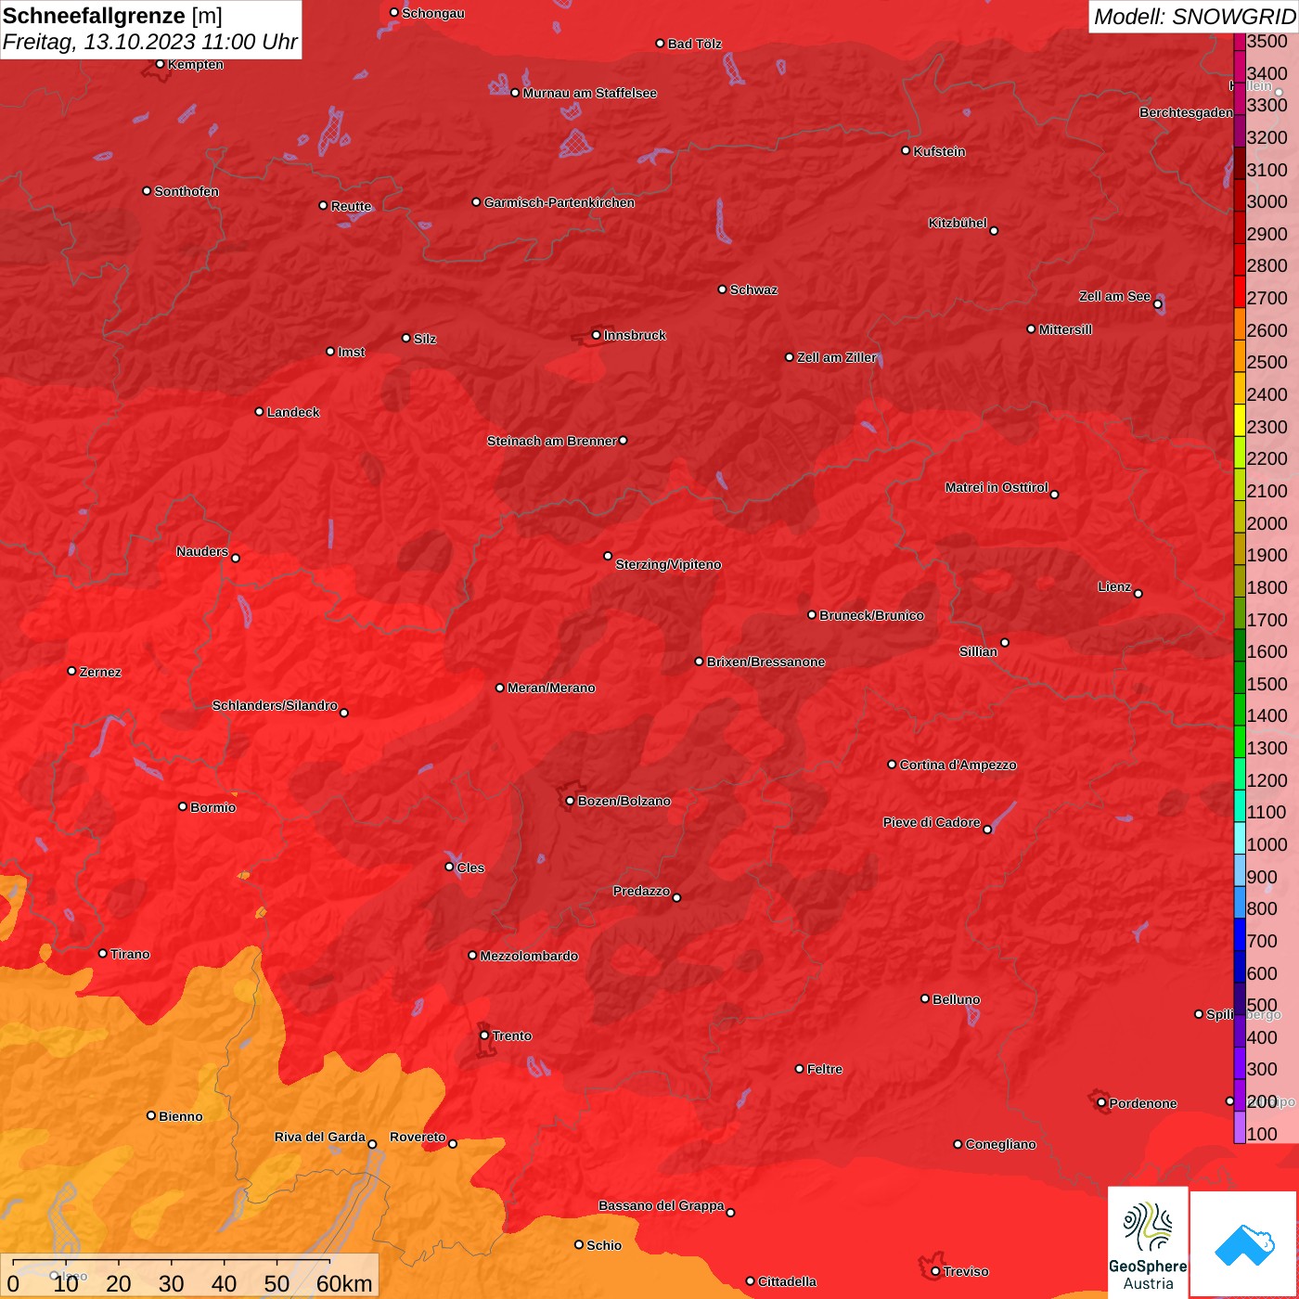Click the "Steinach am Brenner" map label
The height and width of the screenshot is (1299, 1299).
[x=551, y=441]
